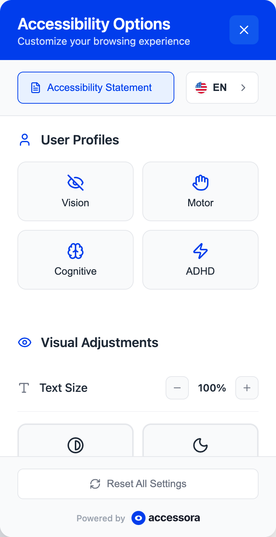Reset All Settings
Viewport: 276px width, 537px height.
point(138,484)
